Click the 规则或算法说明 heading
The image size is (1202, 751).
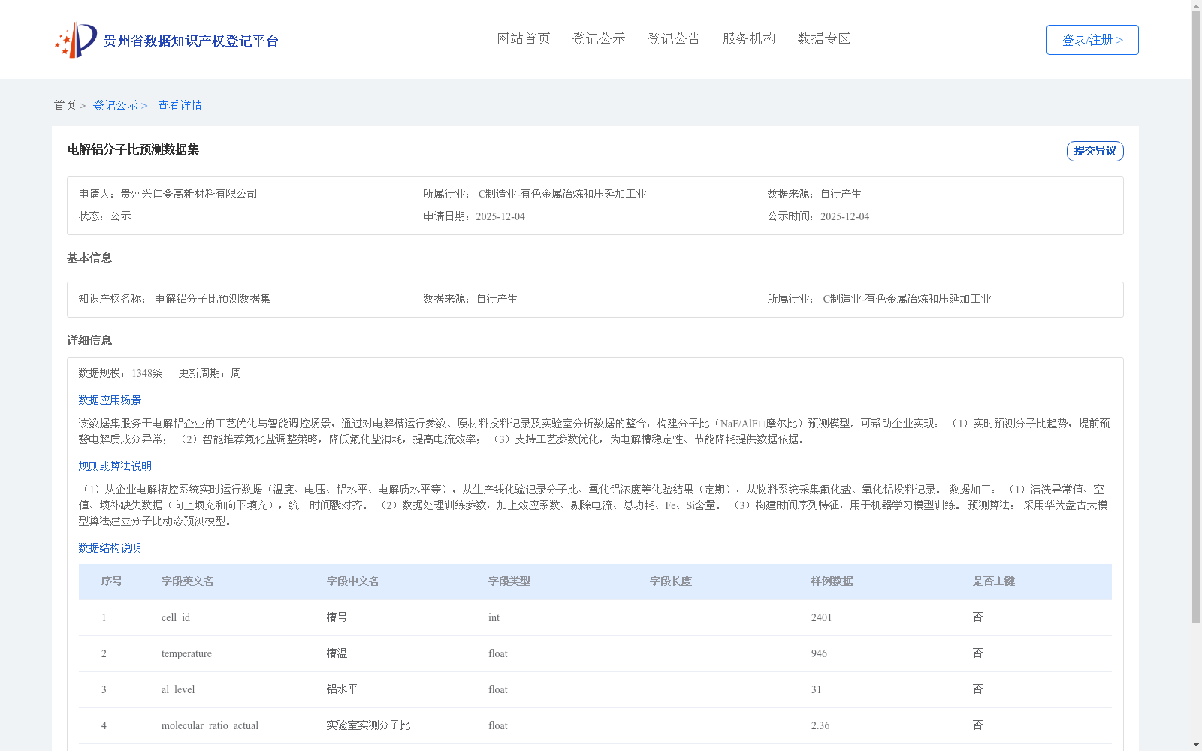pos(115,466)
